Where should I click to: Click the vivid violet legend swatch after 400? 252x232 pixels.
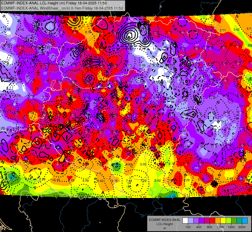pos(202,221)
